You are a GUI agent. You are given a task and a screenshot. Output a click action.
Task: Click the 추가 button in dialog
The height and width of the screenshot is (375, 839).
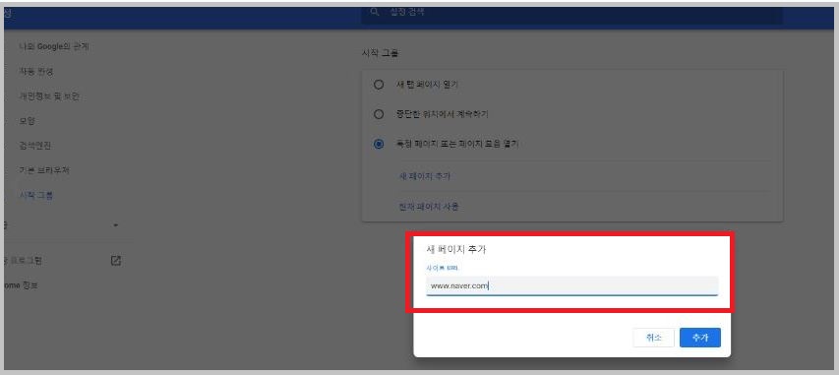click(x=700, y=338)
